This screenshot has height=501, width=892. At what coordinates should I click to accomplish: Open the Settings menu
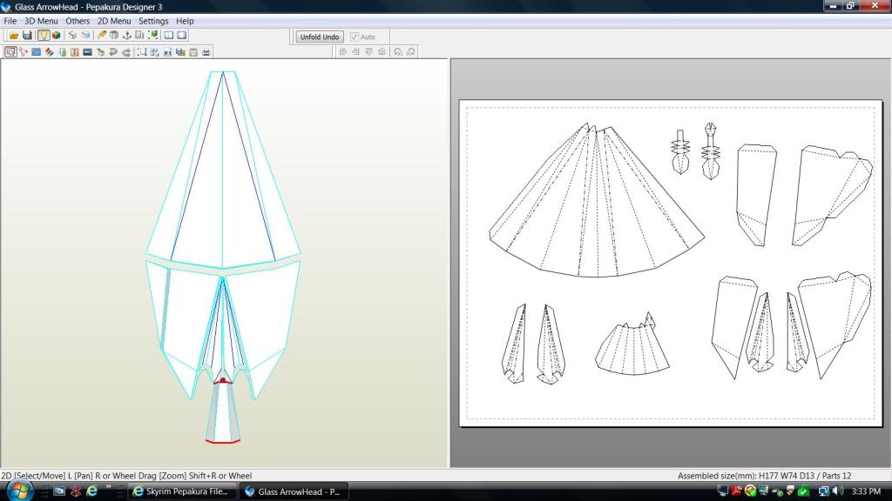tap(153, 21)
